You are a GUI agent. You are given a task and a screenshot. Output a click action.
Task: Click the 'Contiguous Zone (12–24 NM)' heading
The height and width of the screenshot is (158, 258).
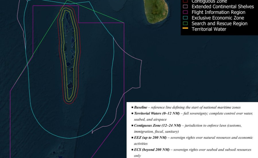point(157,125)
